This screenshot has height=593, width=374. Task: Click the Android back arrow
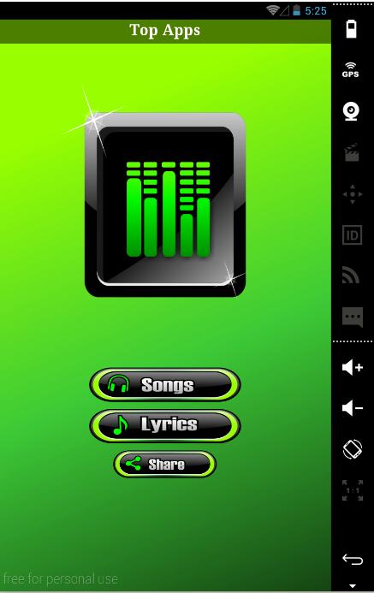point(353,560)
